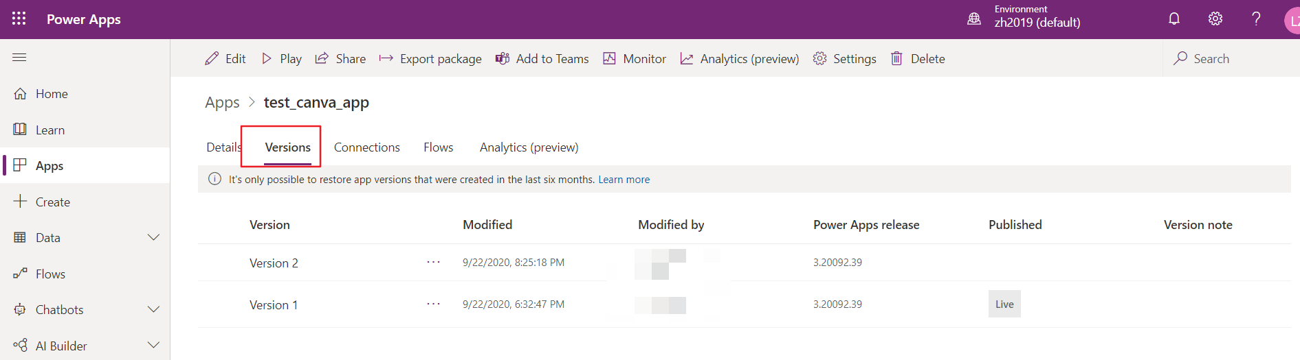Viewport: 1300px width, 360px height.
Task: Expand the Data section chevron
Action: pyautogui.click(x=154, y=237)
